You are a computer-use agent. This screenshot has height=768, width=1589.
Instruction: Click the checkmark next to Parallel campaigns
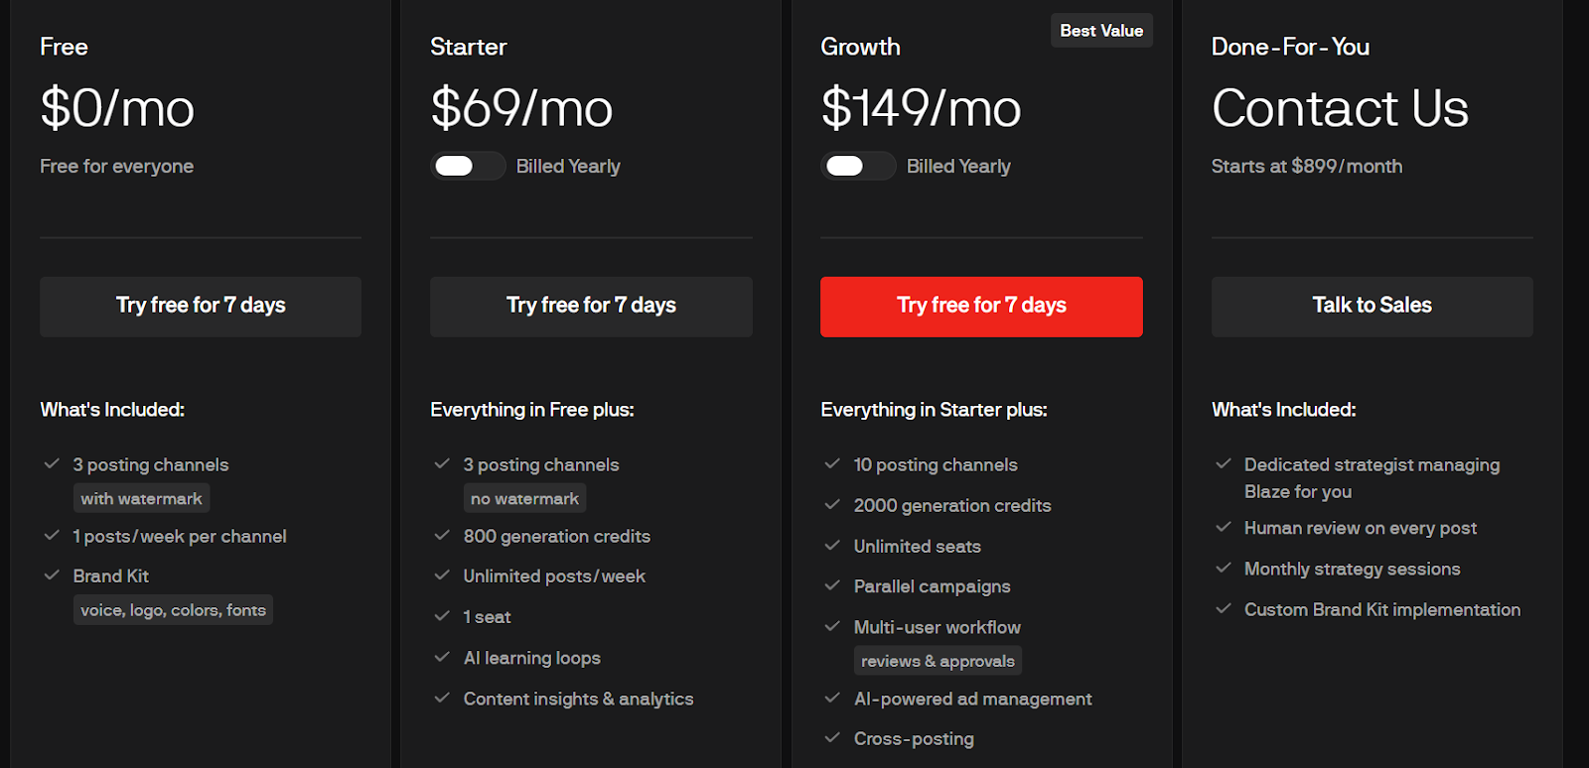(x=832, y=586)
